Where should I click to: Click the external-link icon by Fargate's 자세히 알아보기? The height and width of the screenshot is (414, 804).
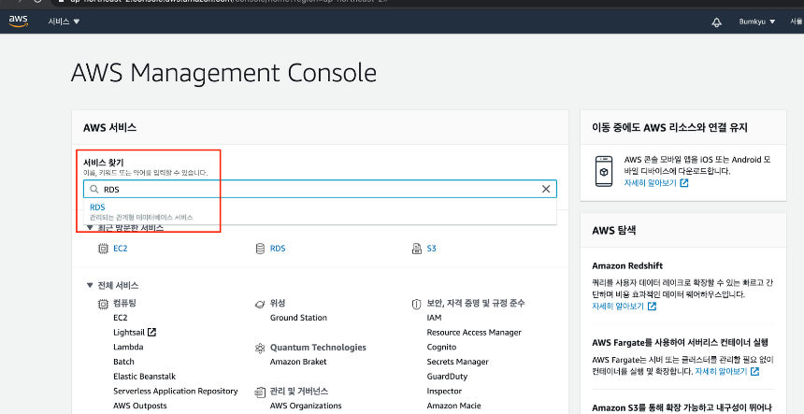pyautogui.click(x=754, y=371)
